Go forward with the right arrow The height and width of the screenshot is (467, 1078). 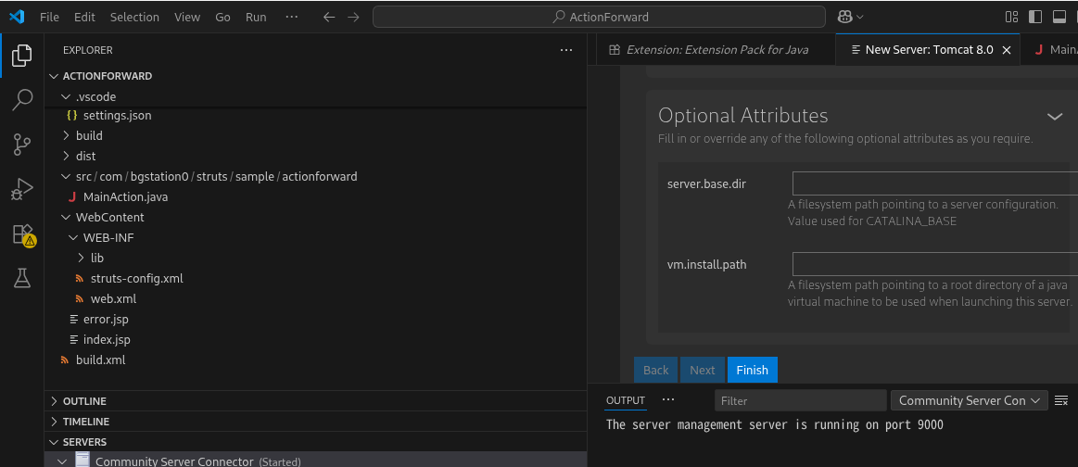[x=353, y=18]
